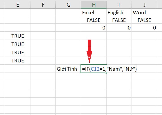Select column F header
Viewport: 162px width, 115px height.
(x=43, y=5)
